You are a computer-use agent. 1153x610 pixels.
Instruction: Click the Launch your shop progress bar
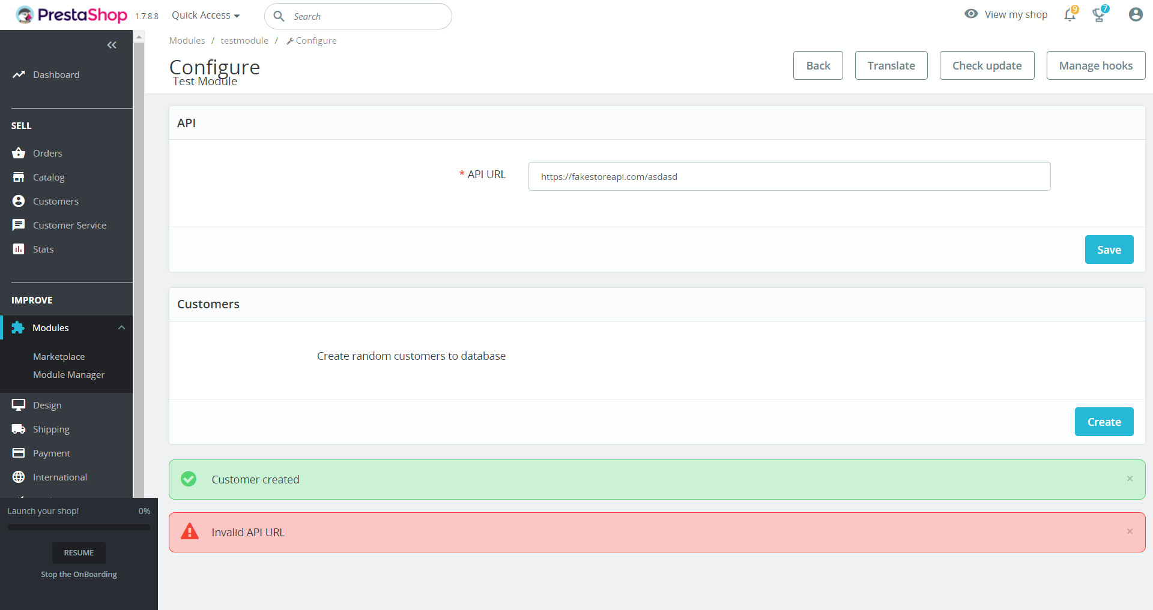79,527
